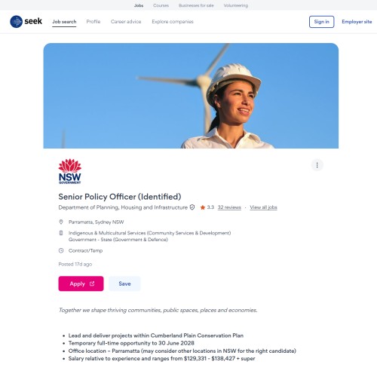
Task: Click the external link icon on Apply
Action: [92, 284]
